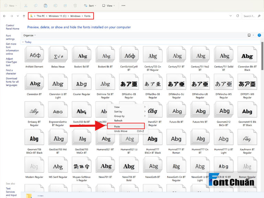Click the Back navigation arrow
Viewport: 264px width, 198px height.
tap(4, 16)
